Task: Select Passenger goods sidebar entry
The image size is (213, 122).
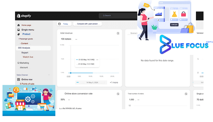Action: click(x=26, y=39)
